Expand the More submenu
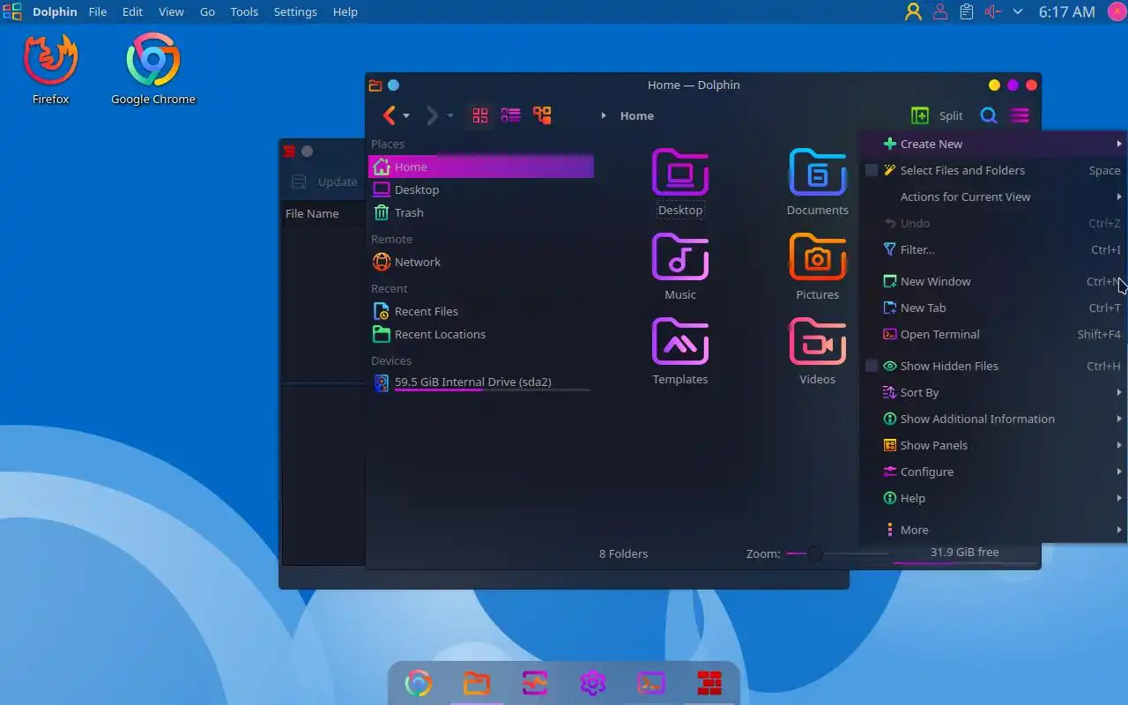Image resolution: width=1128 pixels, height=705 pixels. [993, 530]
